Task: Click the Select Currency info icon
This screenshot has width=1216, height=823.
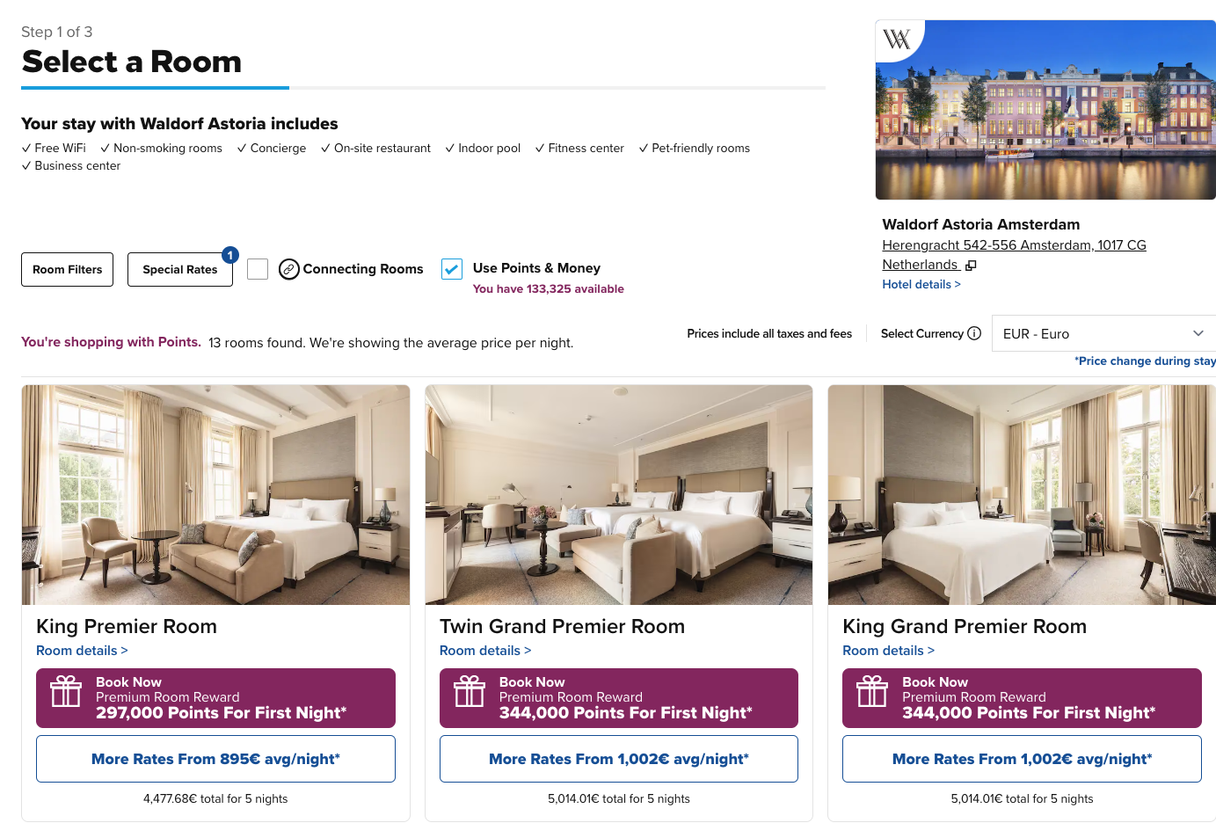Action: click(x=974, y=333)
